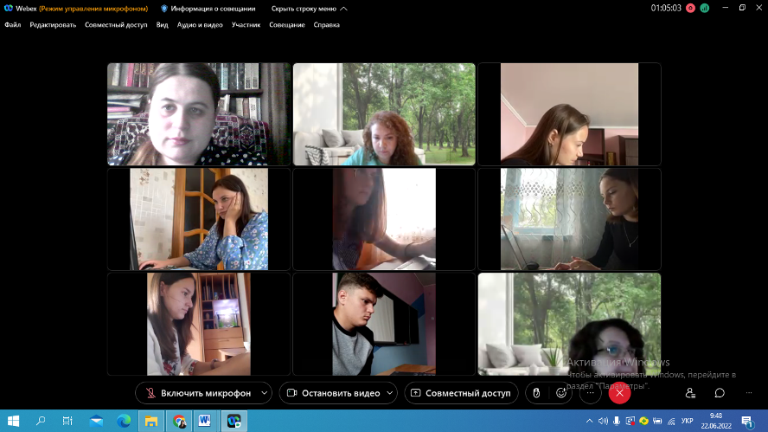Image resolution: width=768 pixels, height=432 pixels.
Task: Open Windows taskbar search
Action: [41, 421]
